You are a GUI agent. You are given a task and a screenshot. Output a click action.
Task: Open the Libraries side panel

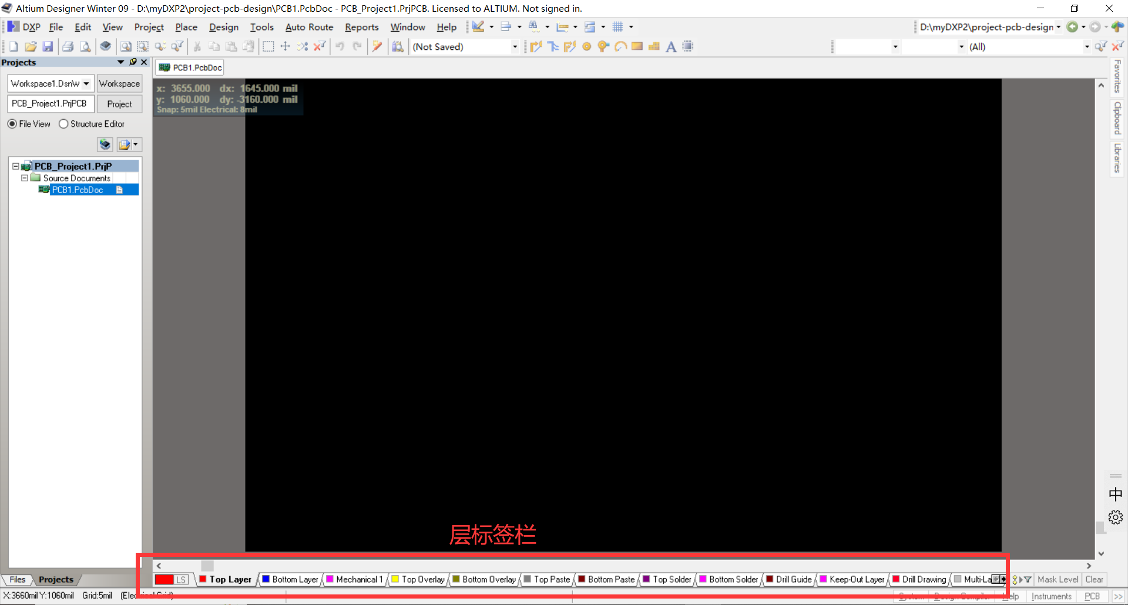[1117, 158]
